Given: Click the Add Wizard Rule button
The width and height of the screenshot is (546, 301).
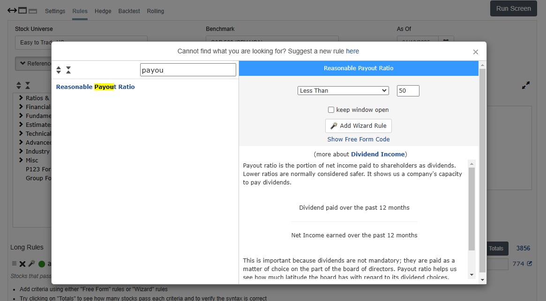Looking at the screenshot, I should 359,126.
